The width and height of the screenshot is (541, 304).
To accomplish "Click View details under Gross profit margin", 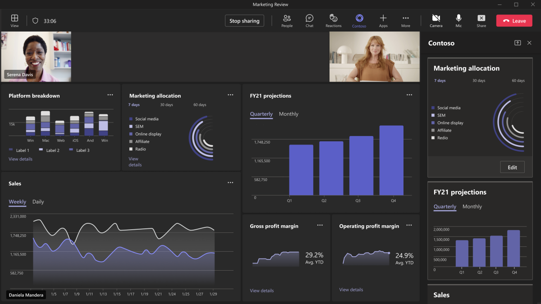I will click(262, 290).
